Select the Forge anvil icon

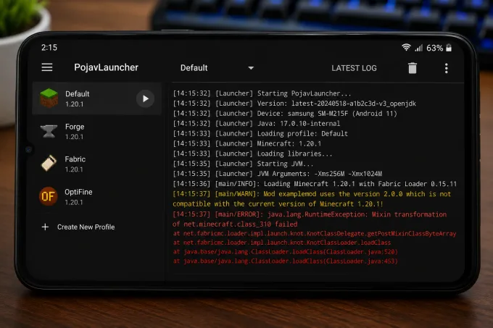(x=49, y=131)
